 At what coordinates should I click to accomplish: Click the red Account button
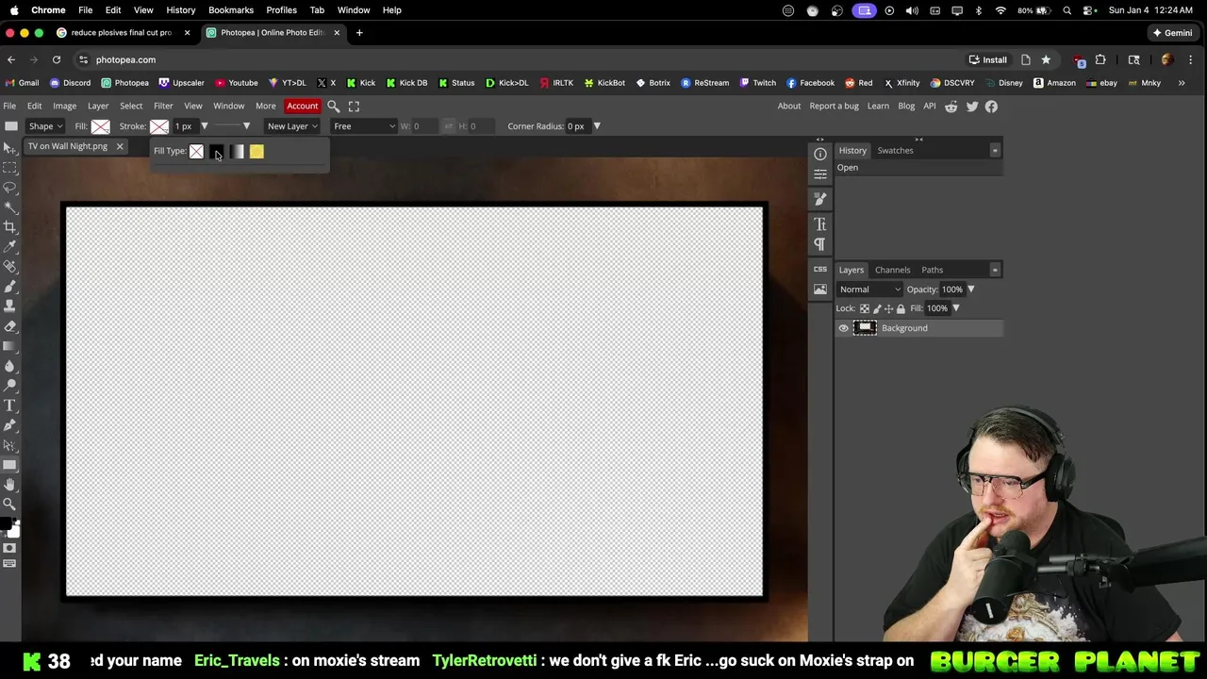(303, 106)
